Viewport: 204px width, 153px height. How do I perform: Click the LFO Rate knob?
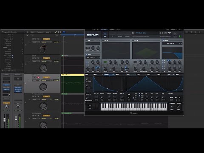pyautogui.click(x=147, y=97)
